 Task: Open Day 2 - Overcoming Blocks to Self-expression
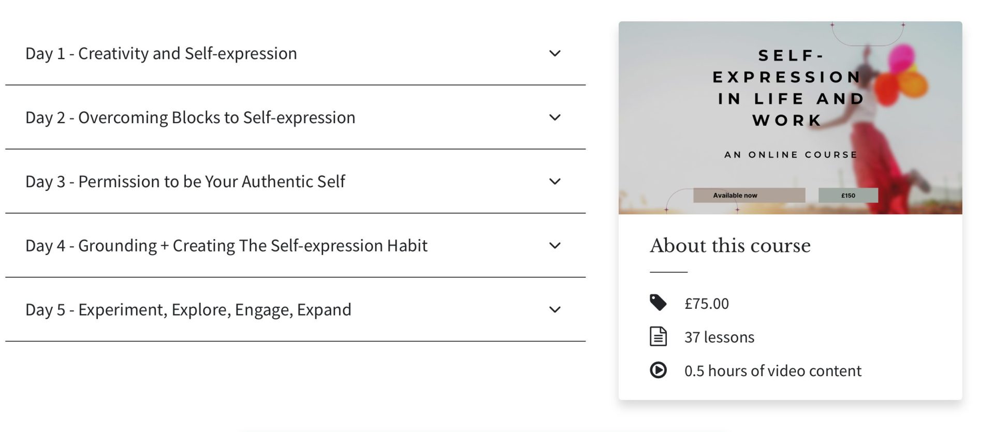click(x=190, y=117)
